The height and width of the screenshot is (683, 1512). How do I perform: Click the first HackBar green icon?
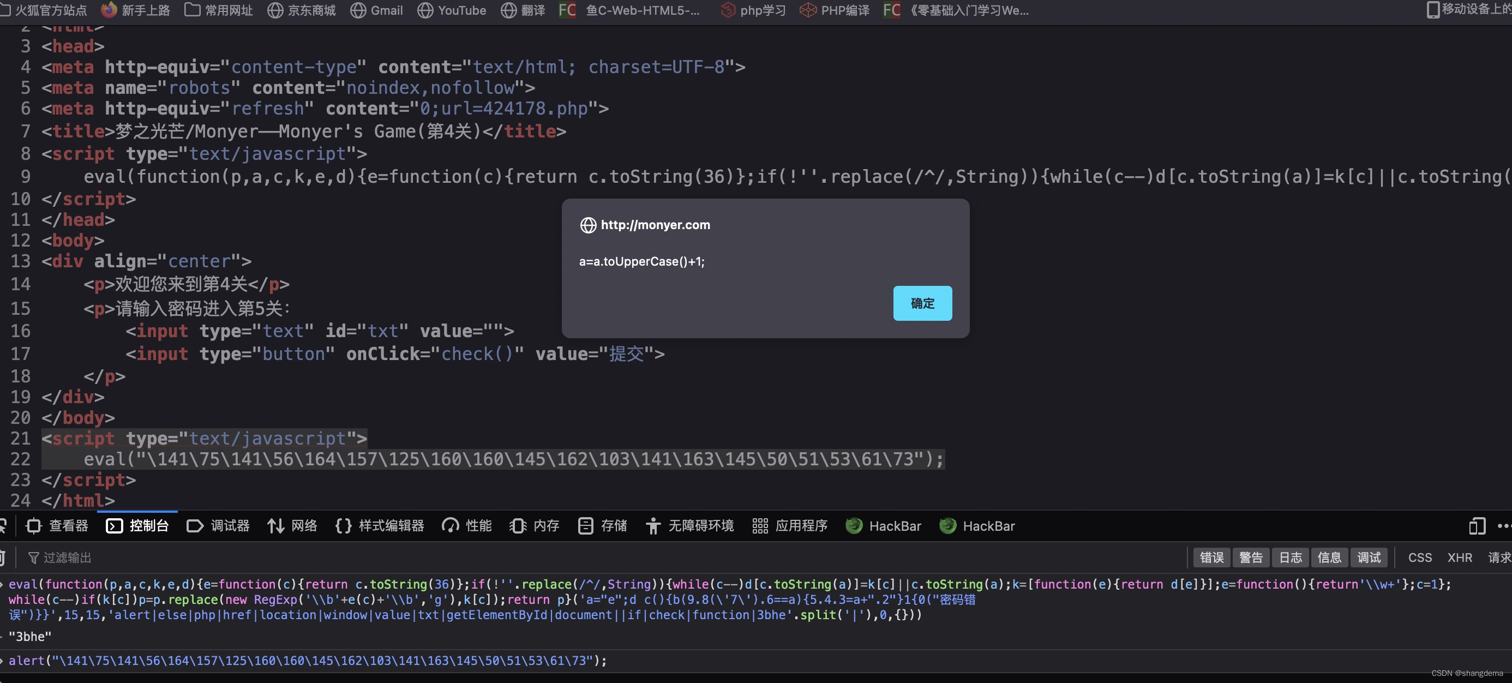[854, 525]
